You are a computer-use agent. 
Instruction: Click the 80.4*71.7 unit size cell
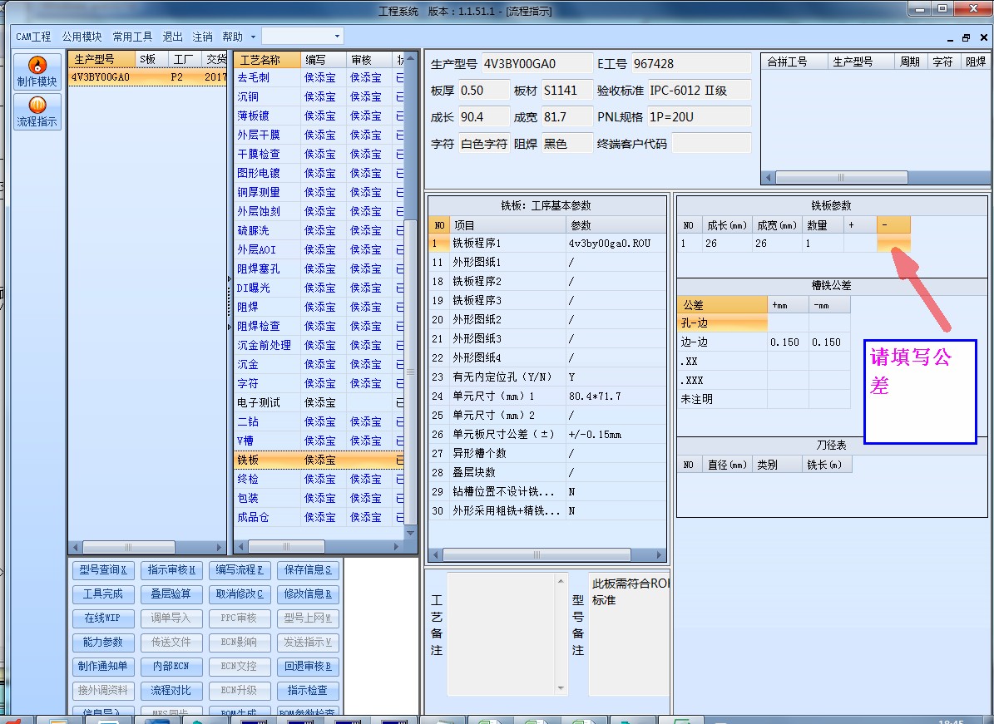[x=616, y=396]
